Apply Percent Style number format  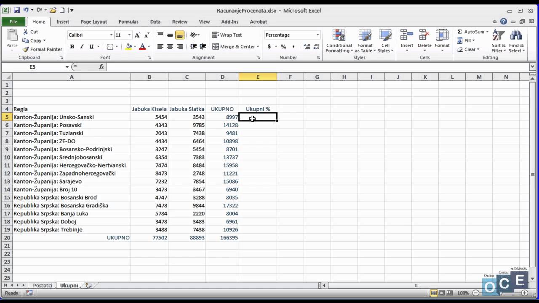pos(283,47)
